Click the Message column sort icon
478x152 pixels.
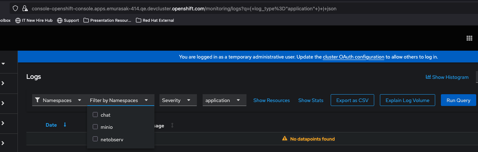point(172,125)
